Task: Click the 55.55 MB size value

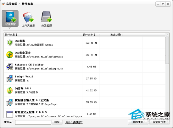Action: [91, 103]
